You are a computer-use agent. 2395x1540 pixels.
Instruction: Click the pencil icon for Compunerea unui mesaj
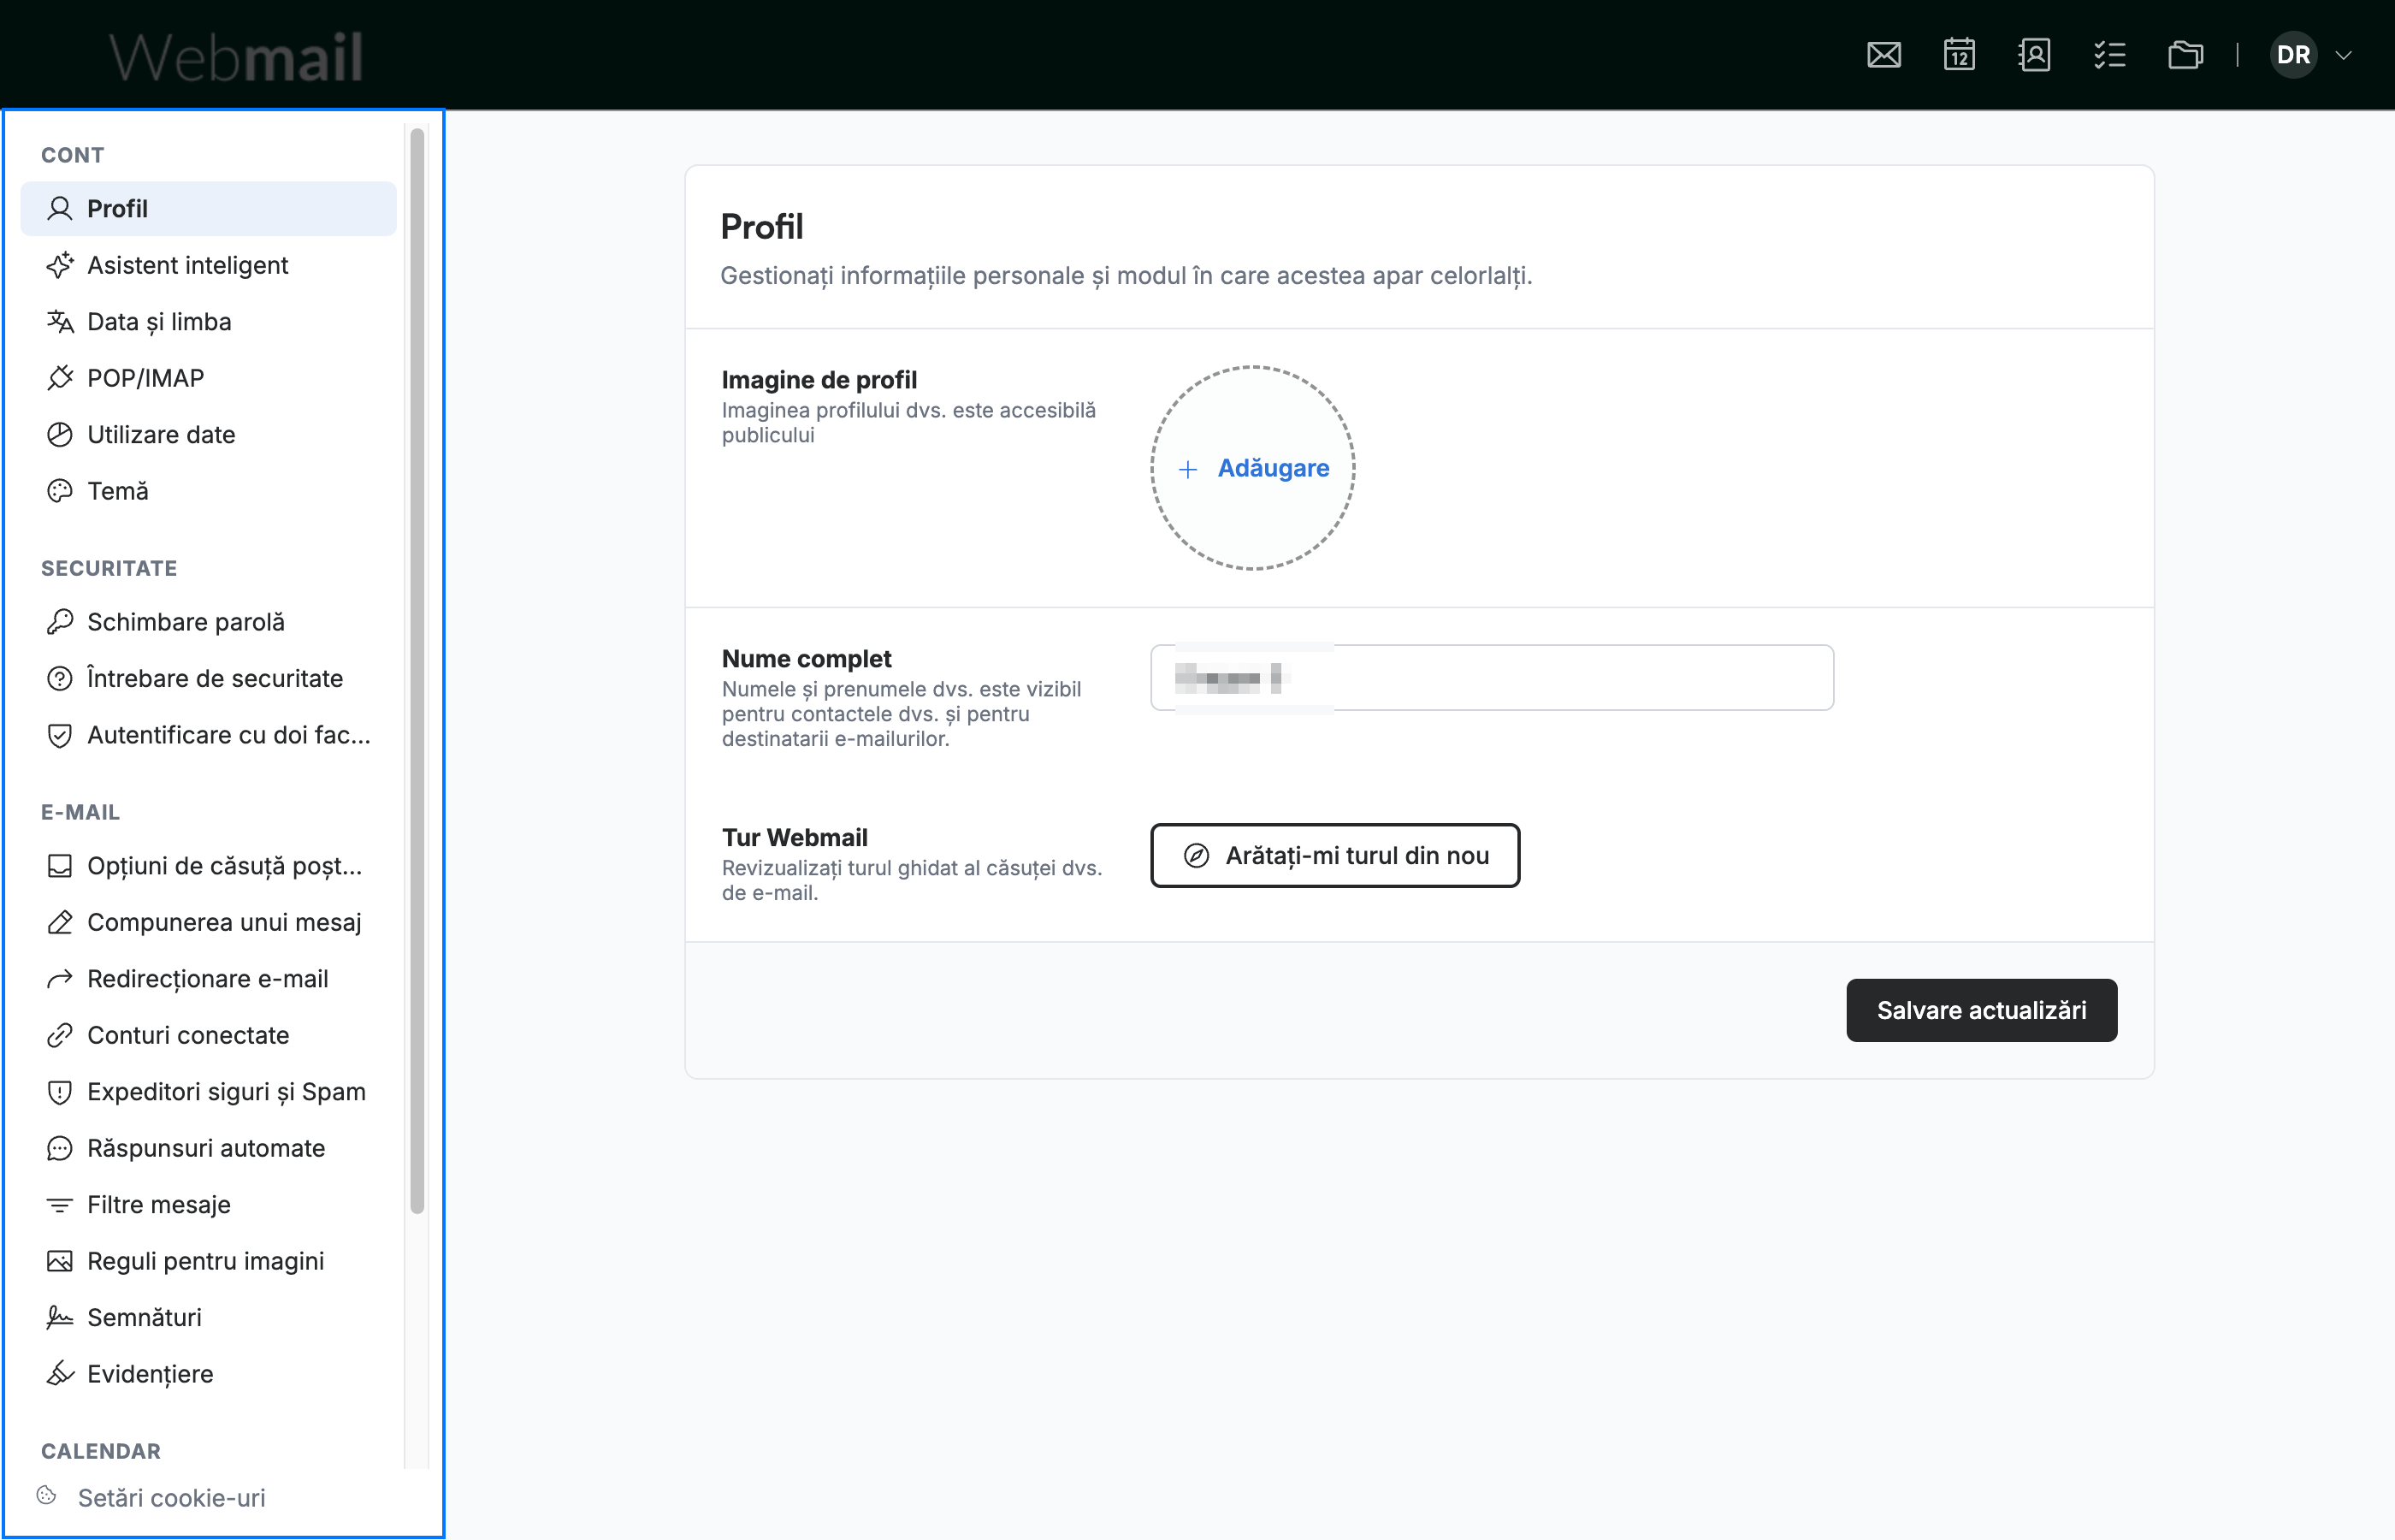pos(60,922)
